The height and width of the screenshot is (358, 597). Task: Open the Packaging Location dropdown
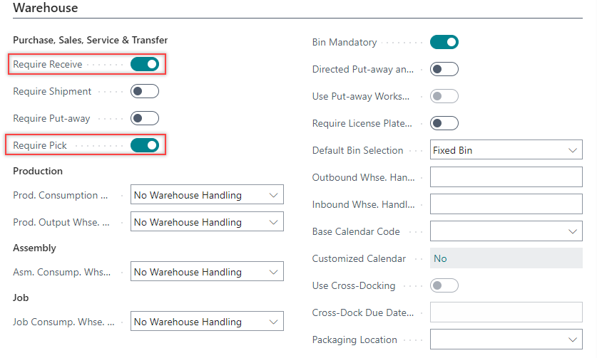tap(506, 339)
